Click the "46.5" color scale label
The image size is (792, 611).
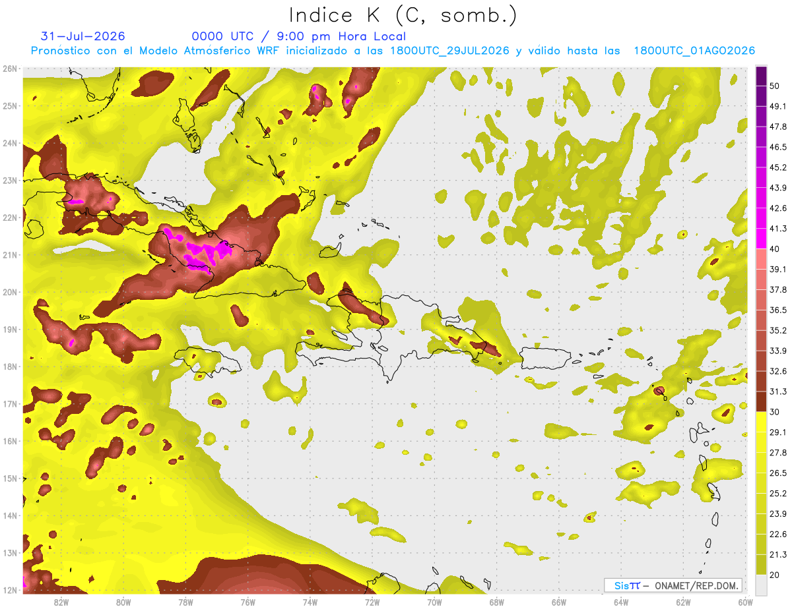[x=778, y=147]
